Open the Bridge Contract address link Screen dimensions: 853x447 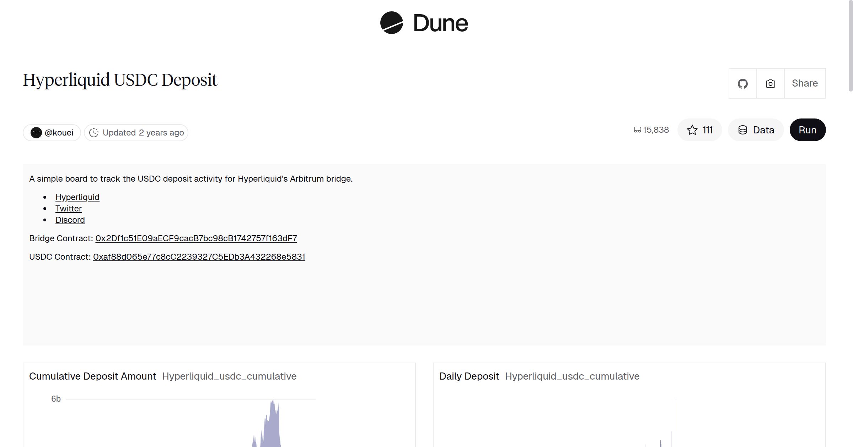[x=195, y=238]
